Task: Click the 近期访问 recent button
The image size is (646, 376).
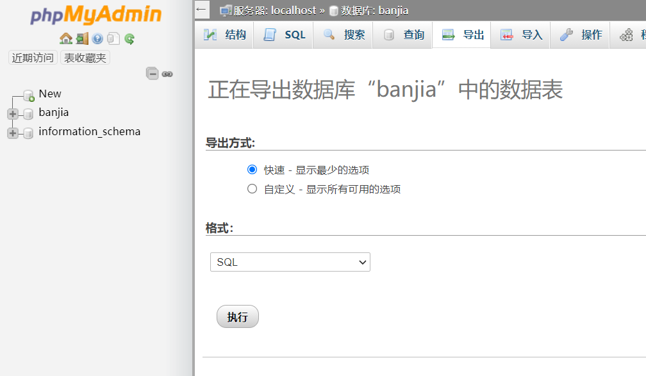Action: pos(33,58)
